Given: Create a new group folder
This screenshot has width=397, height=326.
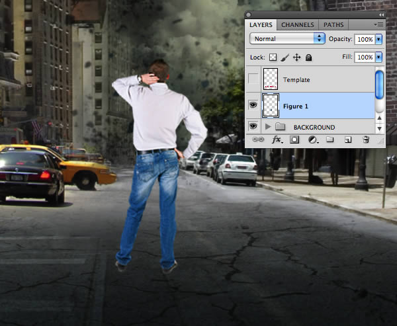Looking at the screenshot, I should point(330,140).
